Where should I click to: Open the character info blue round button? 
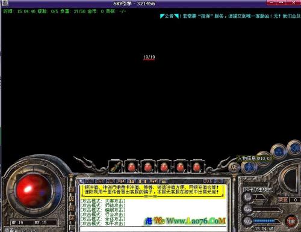pyautogui.click(x=249, y=166)
